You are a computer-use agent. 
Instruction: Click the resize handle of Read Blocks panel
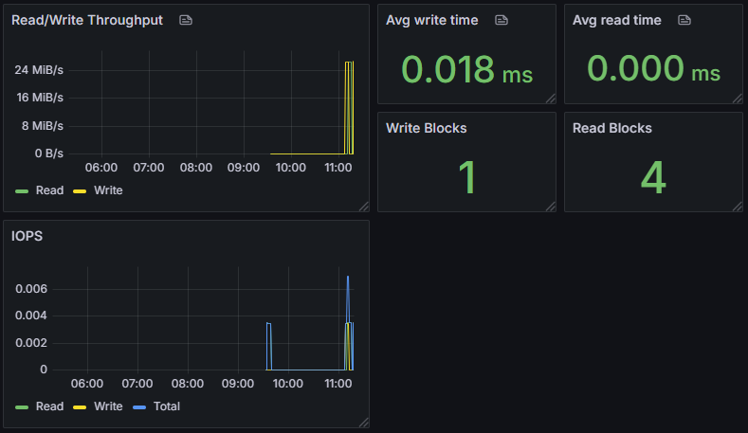pos(737,206)
